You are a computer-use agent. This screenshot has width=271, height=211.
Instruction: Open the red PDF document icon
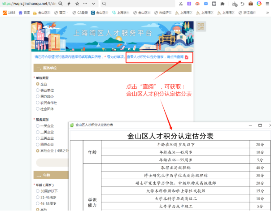coord(187,57)
